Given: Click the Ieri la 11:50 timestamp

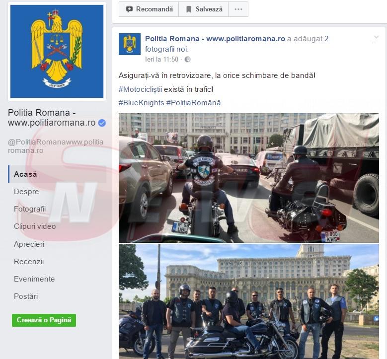Looking at the screenshot, I should point(161,59).
